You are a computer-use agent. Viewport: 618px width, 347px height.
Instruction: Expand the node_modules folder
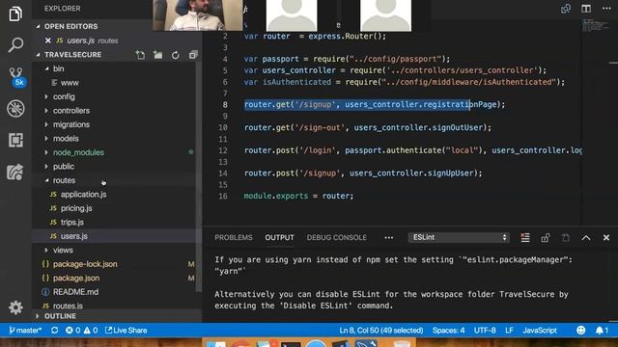point(78,152)
